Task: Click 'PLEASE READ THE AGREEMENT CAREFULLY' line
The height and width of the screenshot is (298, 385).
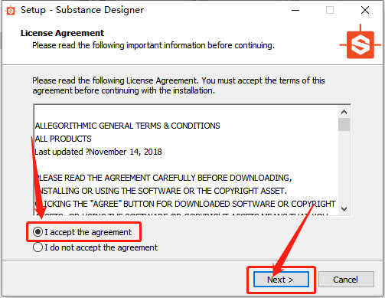Action: (x=163, y=178)
